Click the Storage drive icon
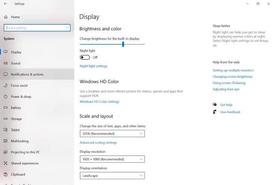Image resolution: width=274 pixels, height=185 pixels. (x=6, y=119)
